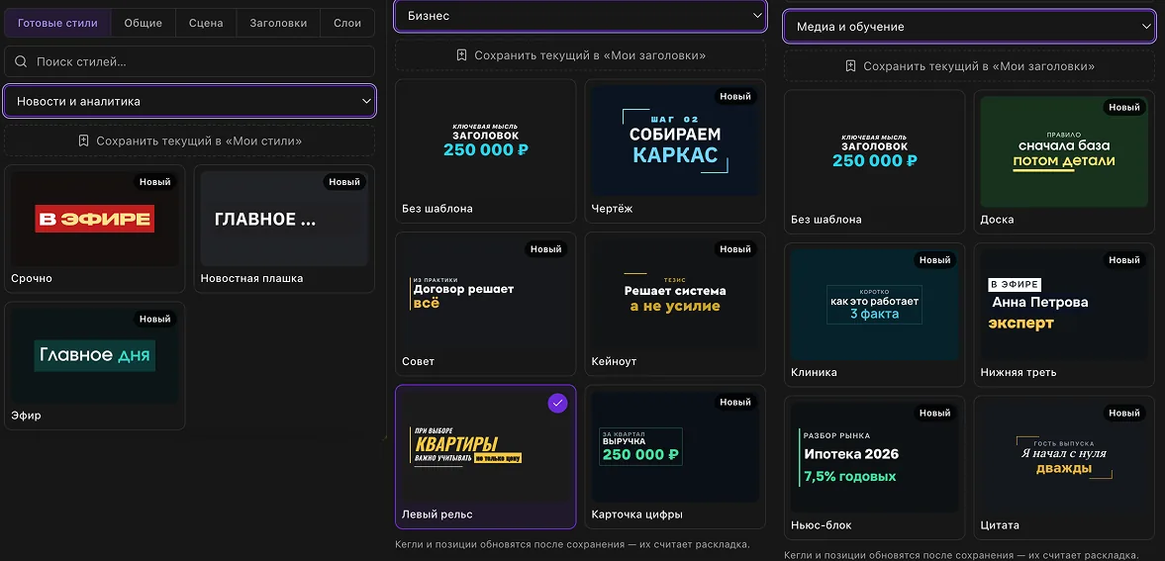Save current to «Мои заголовки» under Бизнес

pyautogui.click(x=579, y=55)
